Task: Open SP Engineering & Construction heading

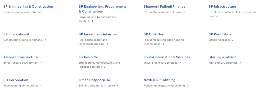Action: click(x=28, y=7)
